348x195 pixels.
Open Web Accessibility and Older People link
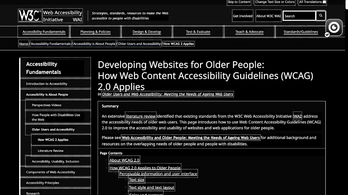[191, 138]
